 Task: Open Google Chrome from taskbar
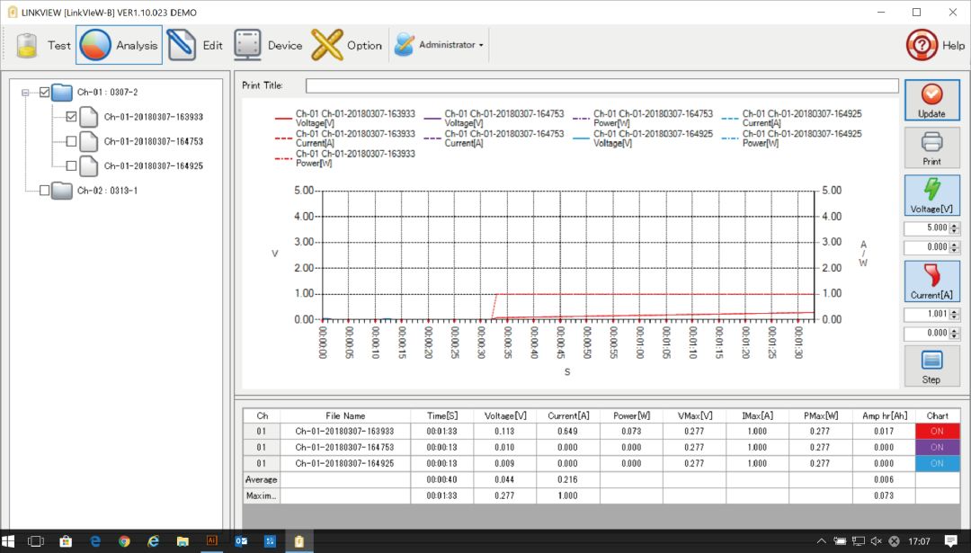pyautogui.click(x=124, y=541)
